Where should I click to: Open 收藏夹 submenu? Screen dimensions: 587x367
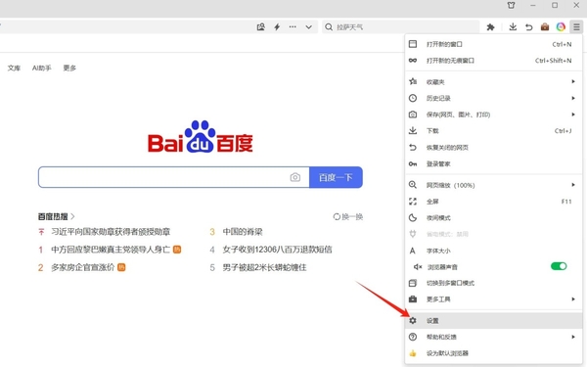(x=493, y=81)
